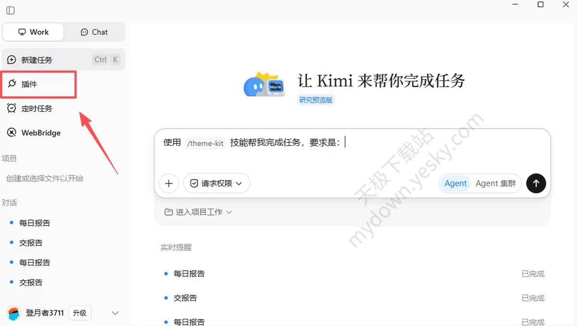Screen dimensions: 577x326
Task: Click the chat bubble icon in Chat tab
Action: click(84, 32)
